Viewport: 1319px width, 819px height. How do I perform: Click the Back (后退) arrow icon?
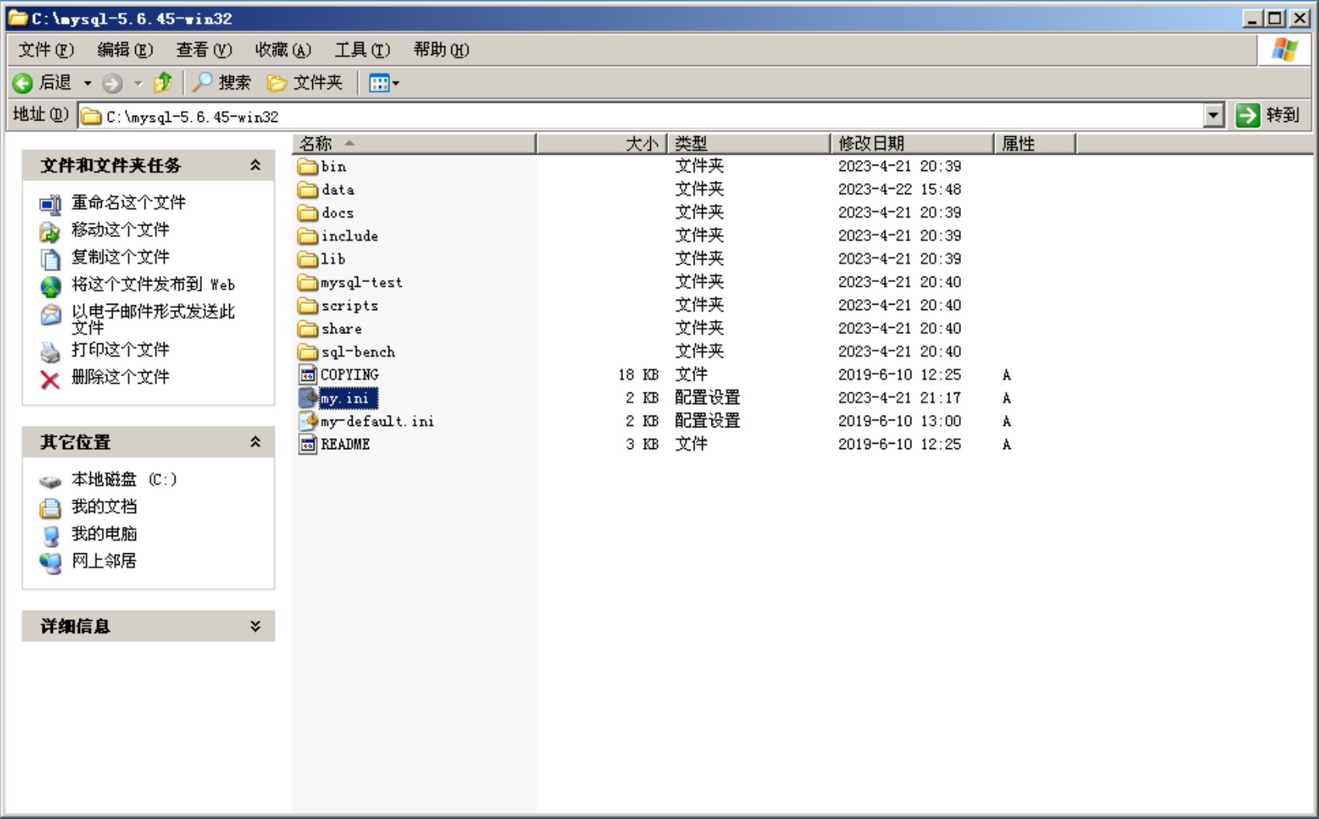(23, 82)
